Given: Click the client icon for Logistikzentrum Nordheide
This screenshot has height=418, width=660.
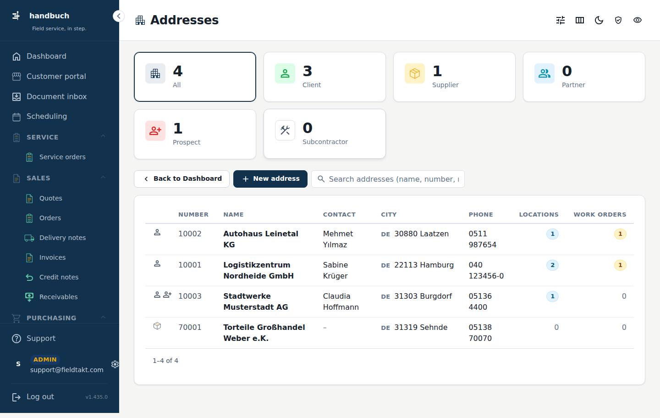Looking at the screenshot, I should (x=157, y=264).
